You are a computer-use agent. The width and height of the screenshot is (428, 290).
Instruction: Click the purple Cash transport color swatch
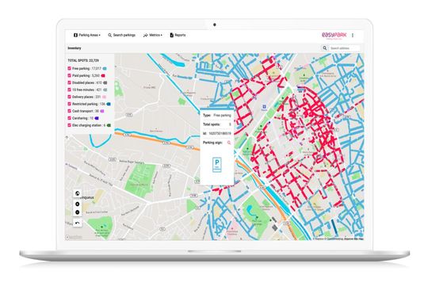point(102,111)
